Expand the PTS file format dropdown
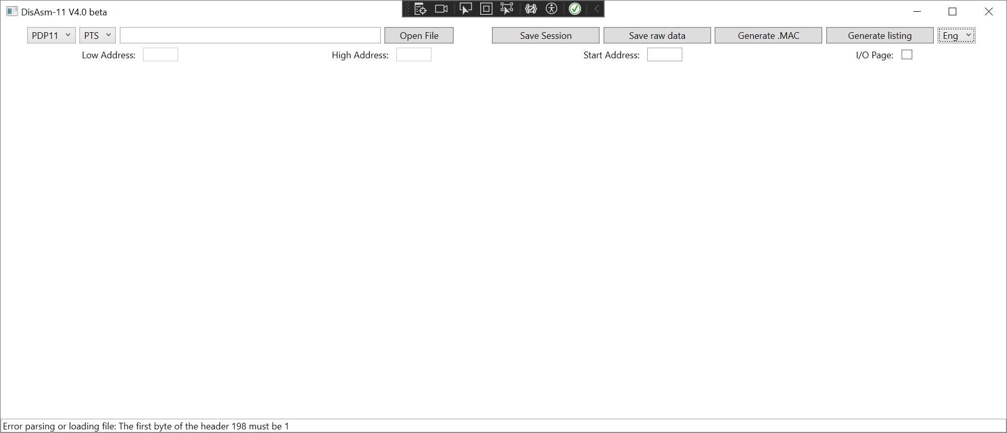The image size is (1007, 433). [x=97, y=35]
